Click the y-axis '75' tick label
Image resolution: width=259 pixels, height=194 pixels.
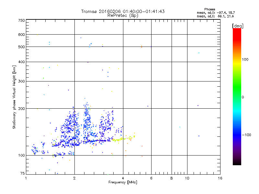pos(23,173)
